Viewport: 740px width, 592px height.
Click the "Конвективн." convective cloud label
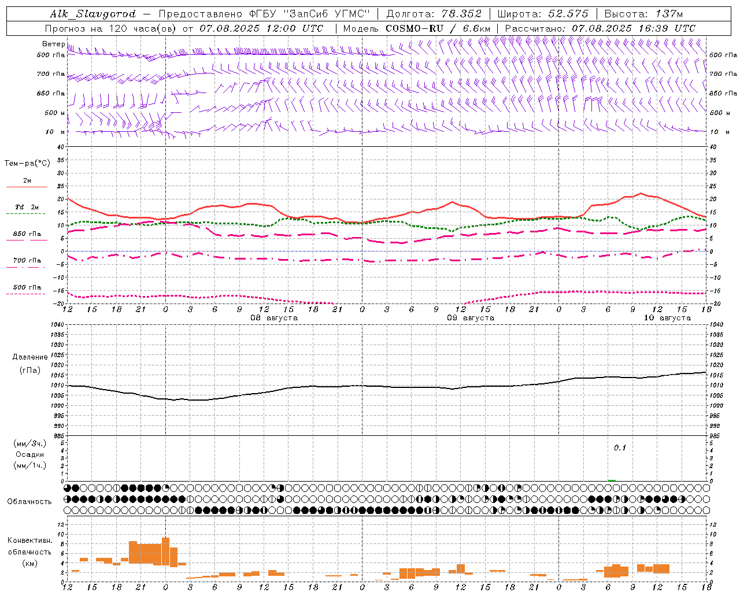click(30, 541)
